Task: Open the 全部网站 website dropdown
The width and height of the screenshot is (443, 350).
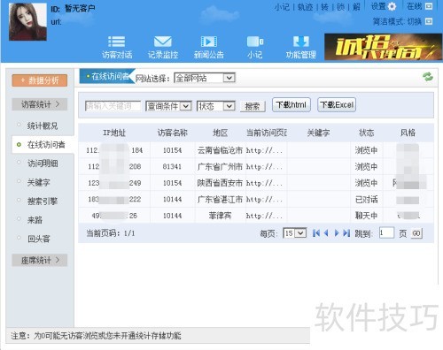Action: pyautogui.click(x=205, y=78)
